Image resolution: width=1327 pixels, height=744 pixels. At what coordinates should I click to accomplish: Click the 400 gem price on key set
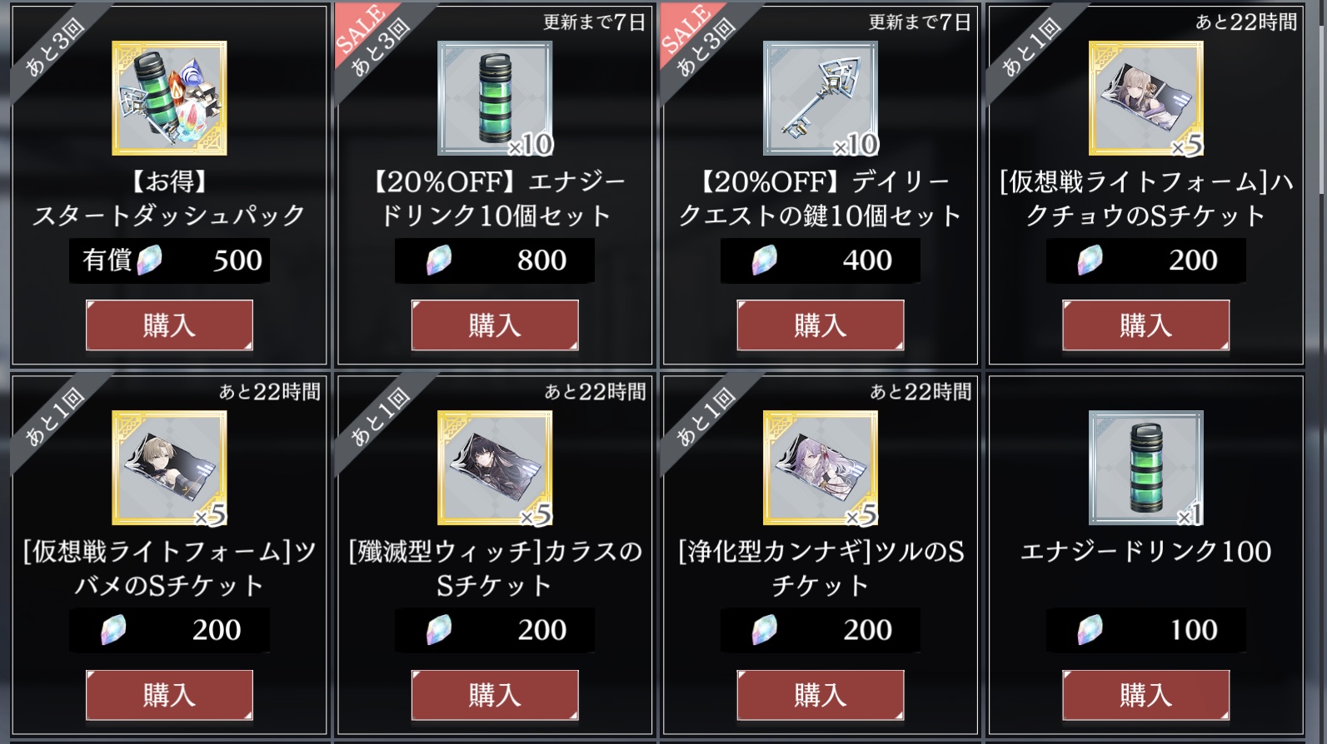(x=821, y=260)
